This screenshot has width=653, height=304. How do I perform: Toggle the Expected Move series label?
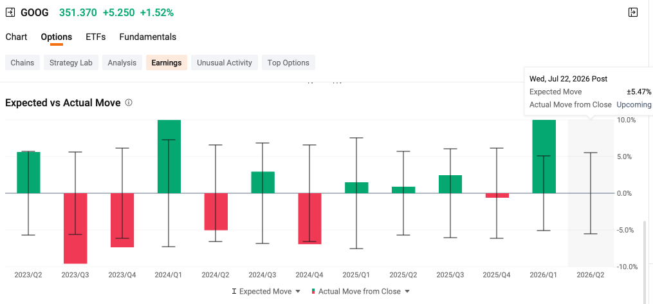[265, 292]
